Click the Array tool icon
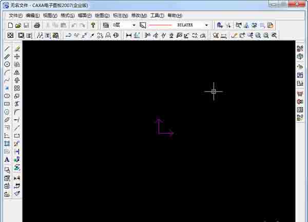 [x=17, y=88]
